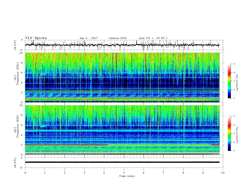The image size is (251, 194).
Task: Click the 'ch.1(V)' axis label
Action: pos(15,45)
